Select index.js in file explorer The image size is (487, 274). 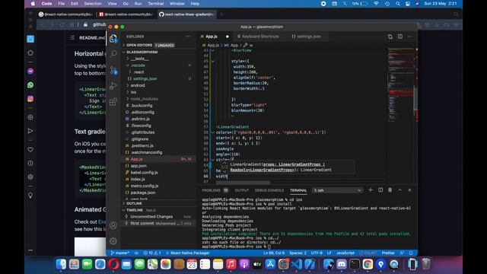coord(138,179)
